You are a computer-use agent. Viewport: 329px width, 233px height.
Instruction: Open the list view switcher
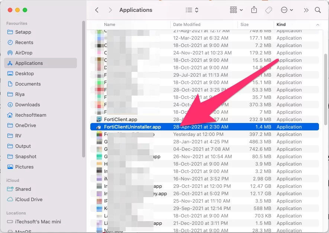(x=192, y=10)
